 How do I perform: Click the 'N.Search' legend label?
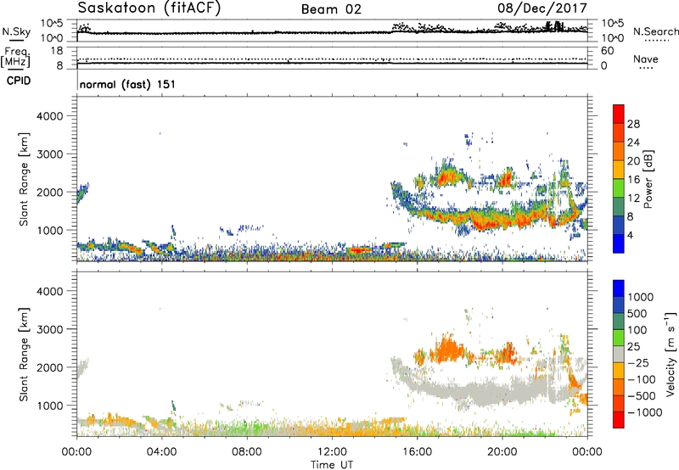coord(655,31)
